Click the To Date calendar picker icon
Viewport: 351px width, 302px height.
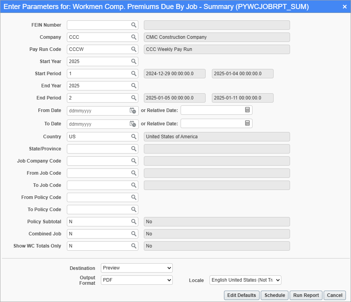pos(133,124)
